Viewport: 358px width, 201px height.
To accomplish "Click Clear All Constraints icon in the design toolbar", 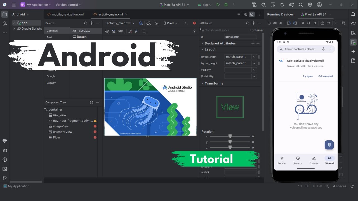I will (130, 31).
